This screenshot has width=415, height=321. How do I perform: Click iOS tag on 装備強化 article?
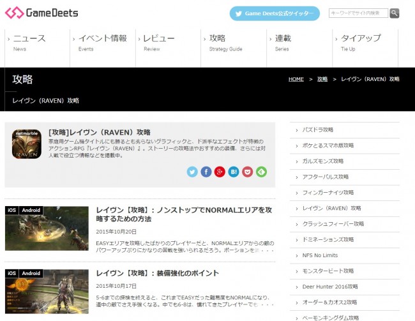[x=12, y=273]
